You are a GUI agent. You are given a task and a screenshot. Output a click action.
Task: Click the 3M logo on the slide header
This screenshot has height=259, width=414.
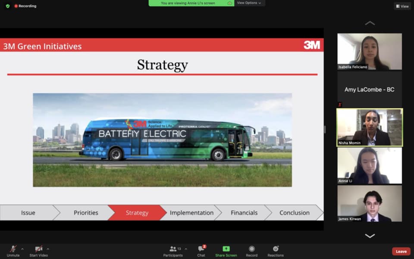coord(311,45)
